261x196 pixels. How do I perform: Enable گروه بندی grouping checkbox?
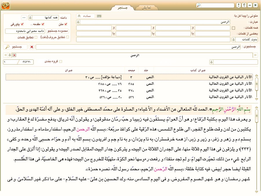coord(61,61)
